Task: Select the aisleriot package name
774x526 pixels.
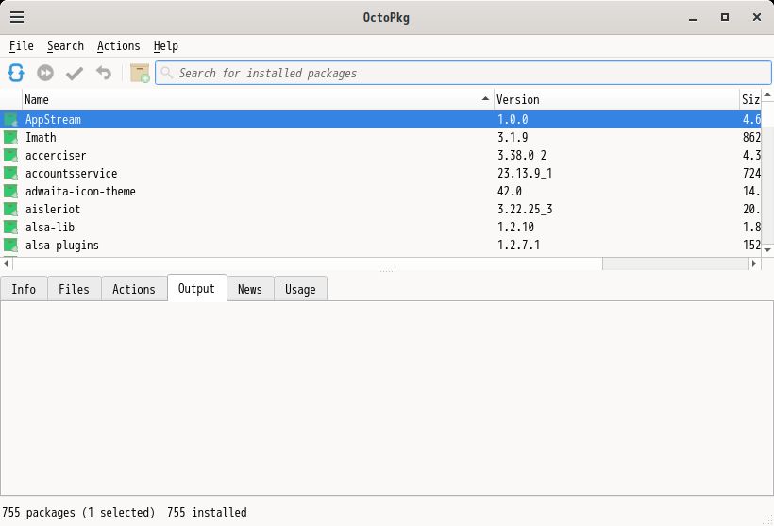Action: [53, 209]
